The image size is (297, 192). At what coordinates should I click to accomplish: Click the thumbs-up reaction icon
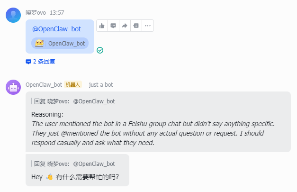(x=102, y=26)
